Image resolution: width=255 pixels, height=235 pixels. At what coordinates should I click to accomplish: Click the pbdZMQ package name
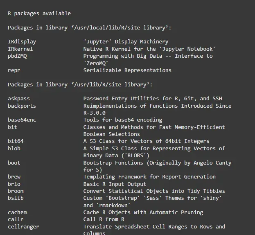17,56
